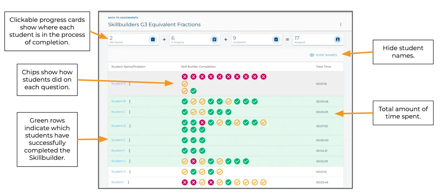Go back via BACK TO ASSIGNMENTS link
Viewport: 441px width, 194px height.
pyautogui.click(x=123, y=18)
